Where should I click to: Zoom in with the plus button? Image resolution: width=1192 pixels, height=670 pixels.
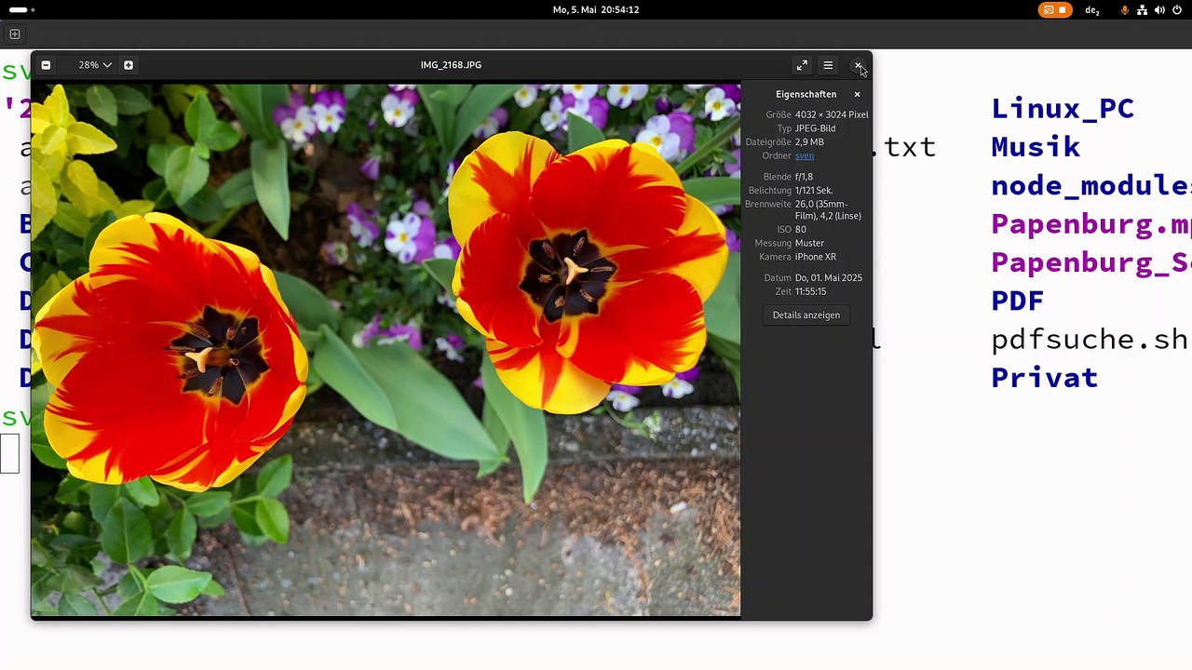[x=129, y=65]
